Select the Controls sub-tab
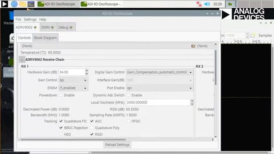The width and height of the screenshot is (274, 154). click(24, 38)
